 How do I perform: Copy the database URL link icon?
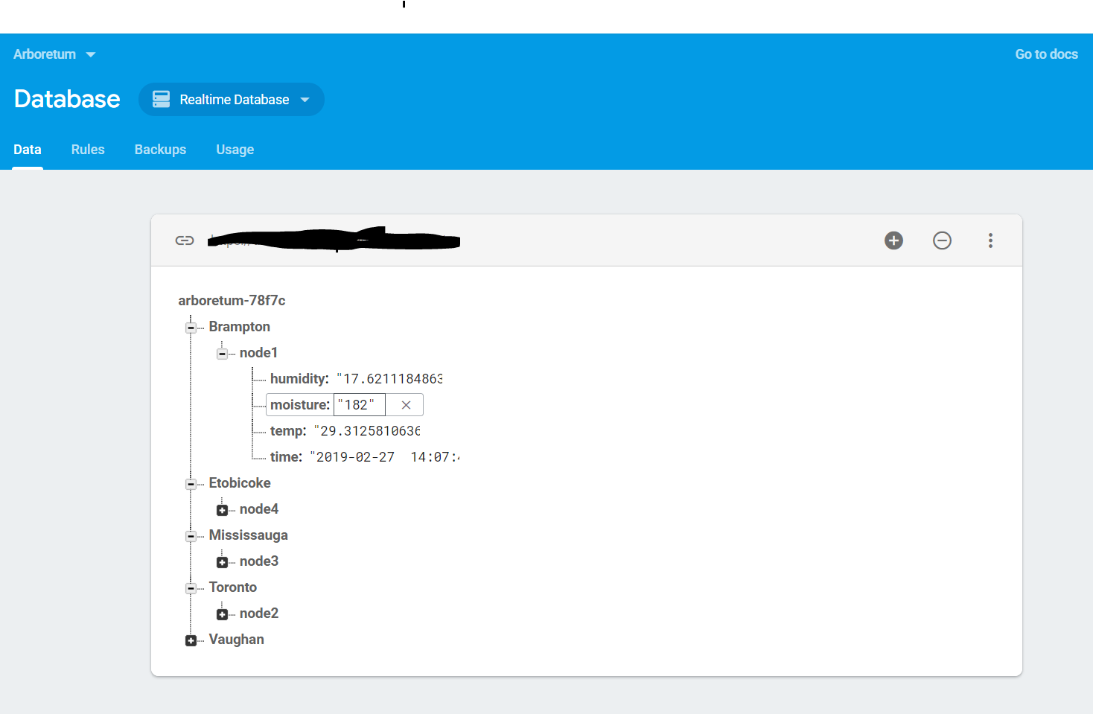click(x=185, y=240)
